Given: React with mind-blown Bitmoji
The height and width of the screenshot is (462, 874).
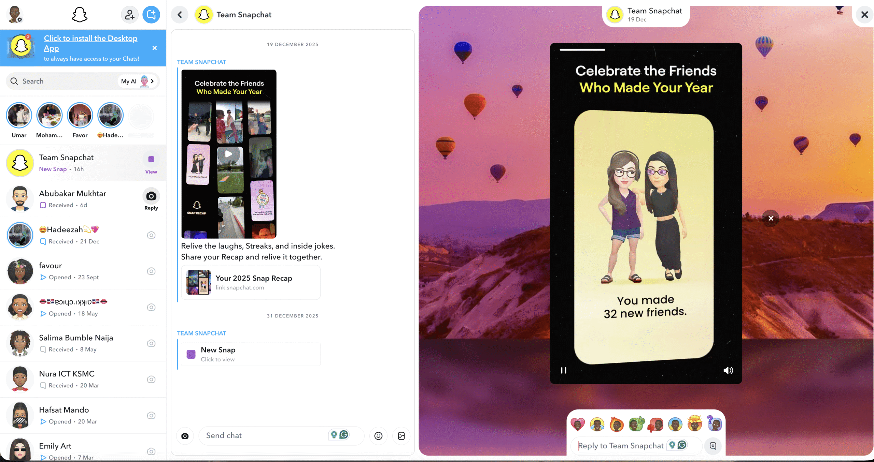Looking at the screenshot, I should click(x=695, y=423).
